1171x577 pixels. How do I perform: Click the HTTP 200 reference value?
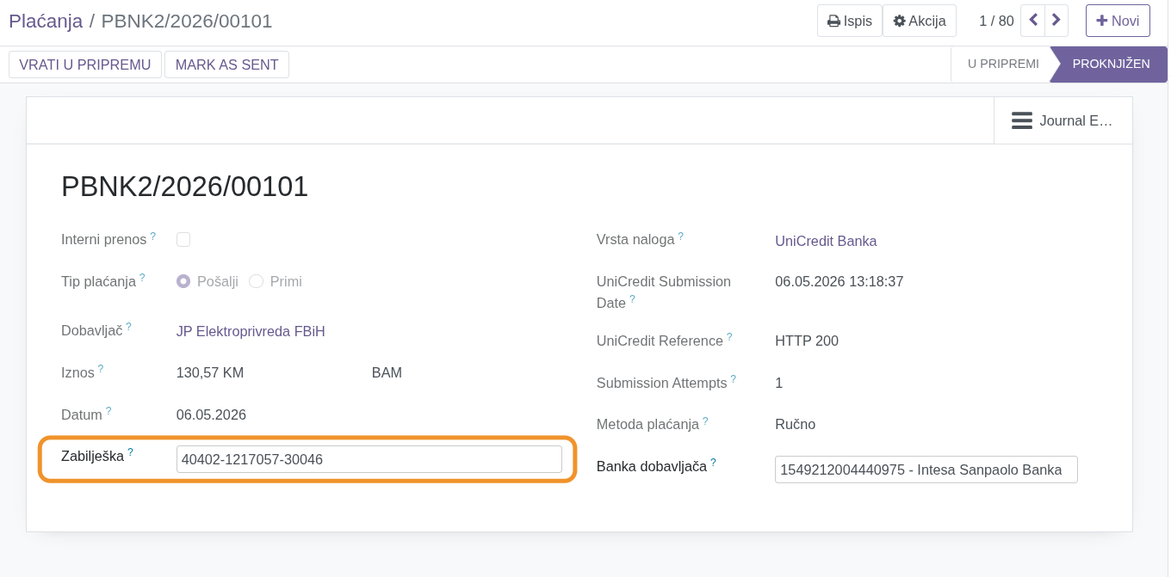(807, 341)
